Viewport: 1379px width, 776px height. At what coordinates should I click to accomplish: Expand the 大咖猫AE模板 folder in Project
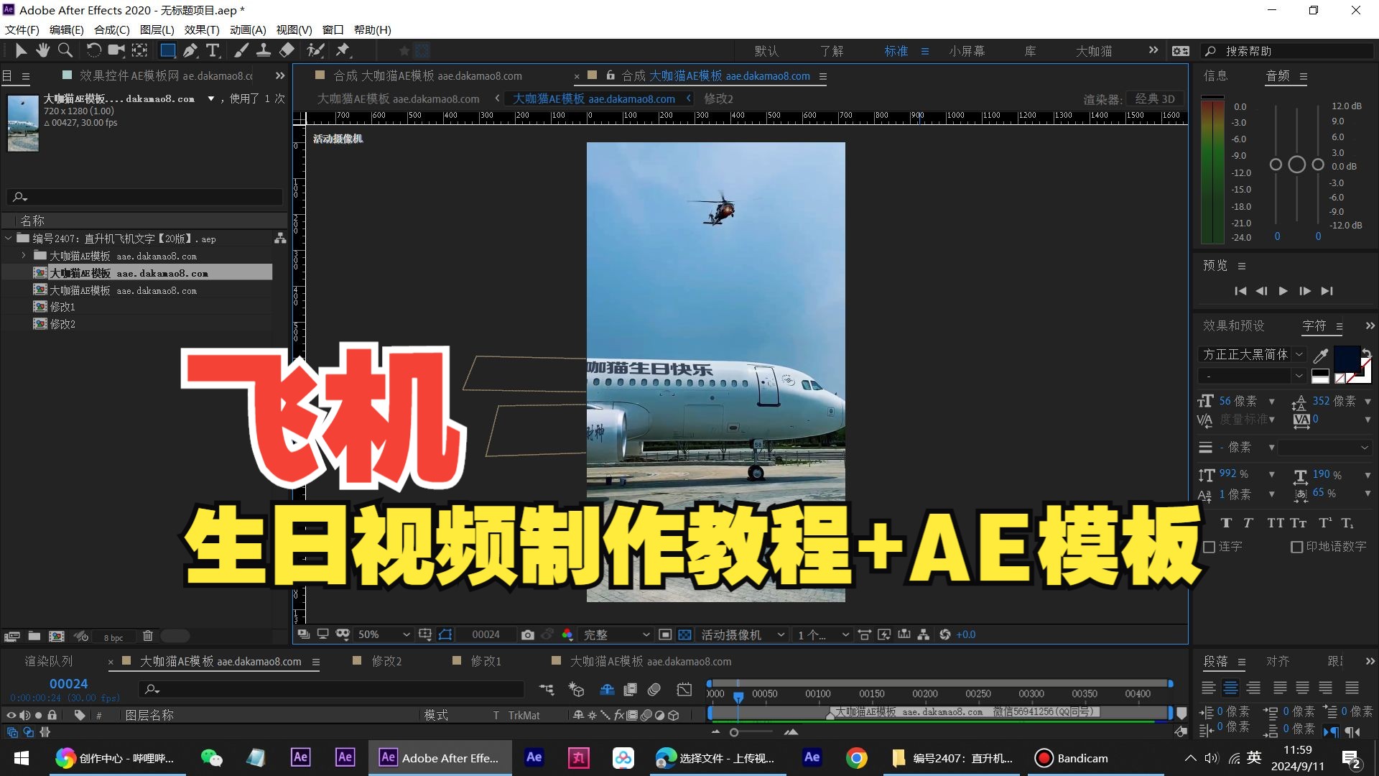pyautogui.click(x=24, y=255)
